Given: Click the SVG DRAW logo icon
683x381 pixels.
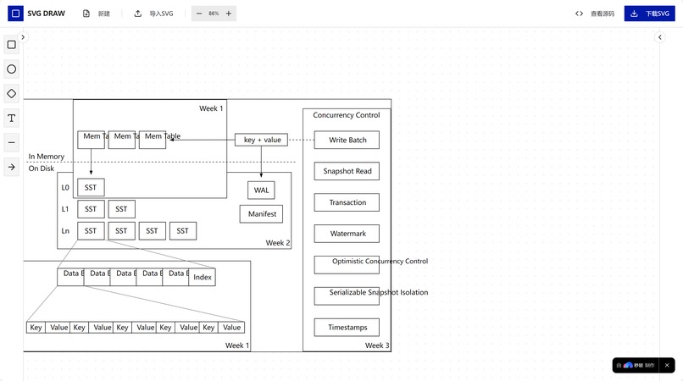Looking at the screenshot, I should 16,14.
